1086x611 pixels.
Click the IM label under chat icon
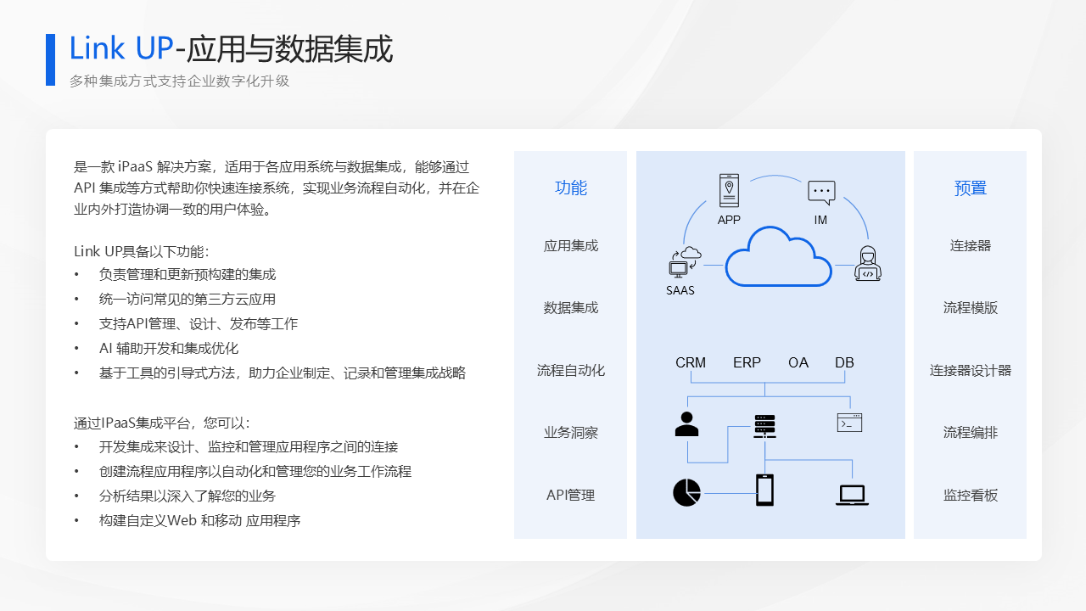coord(820,220)
